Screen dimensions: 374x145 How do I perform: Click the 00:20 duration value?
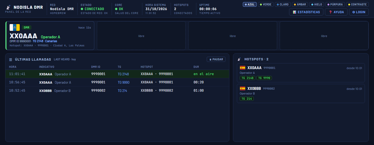[199, 82]
